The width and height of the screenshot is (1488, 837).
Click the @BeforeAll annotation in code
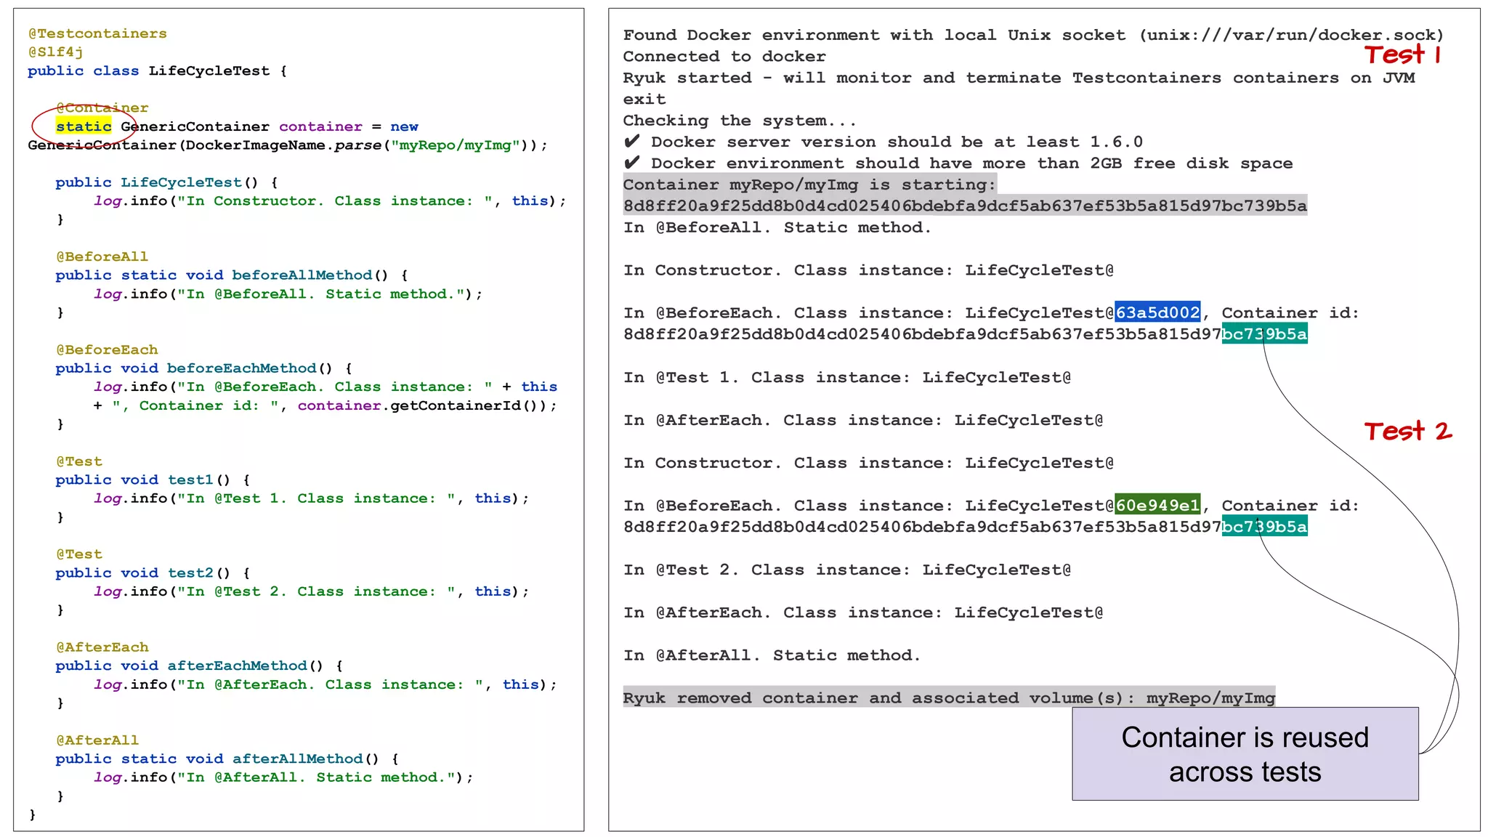pos(102,256)
